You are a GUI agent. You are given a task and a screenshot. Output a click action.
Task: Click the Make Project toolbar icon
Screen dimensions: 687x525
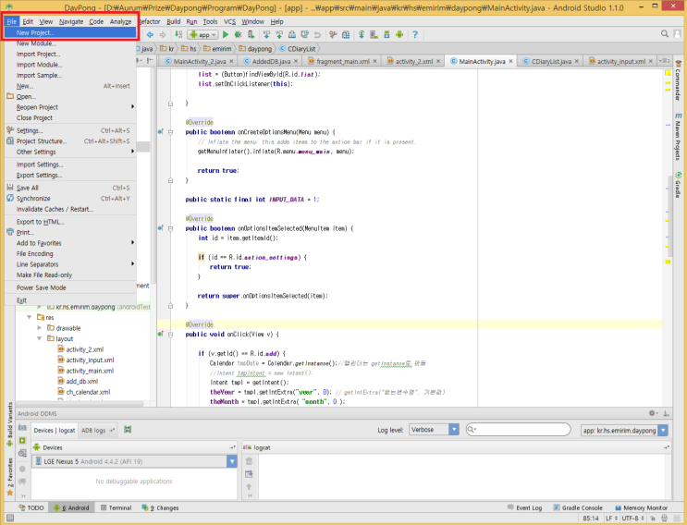178,34
